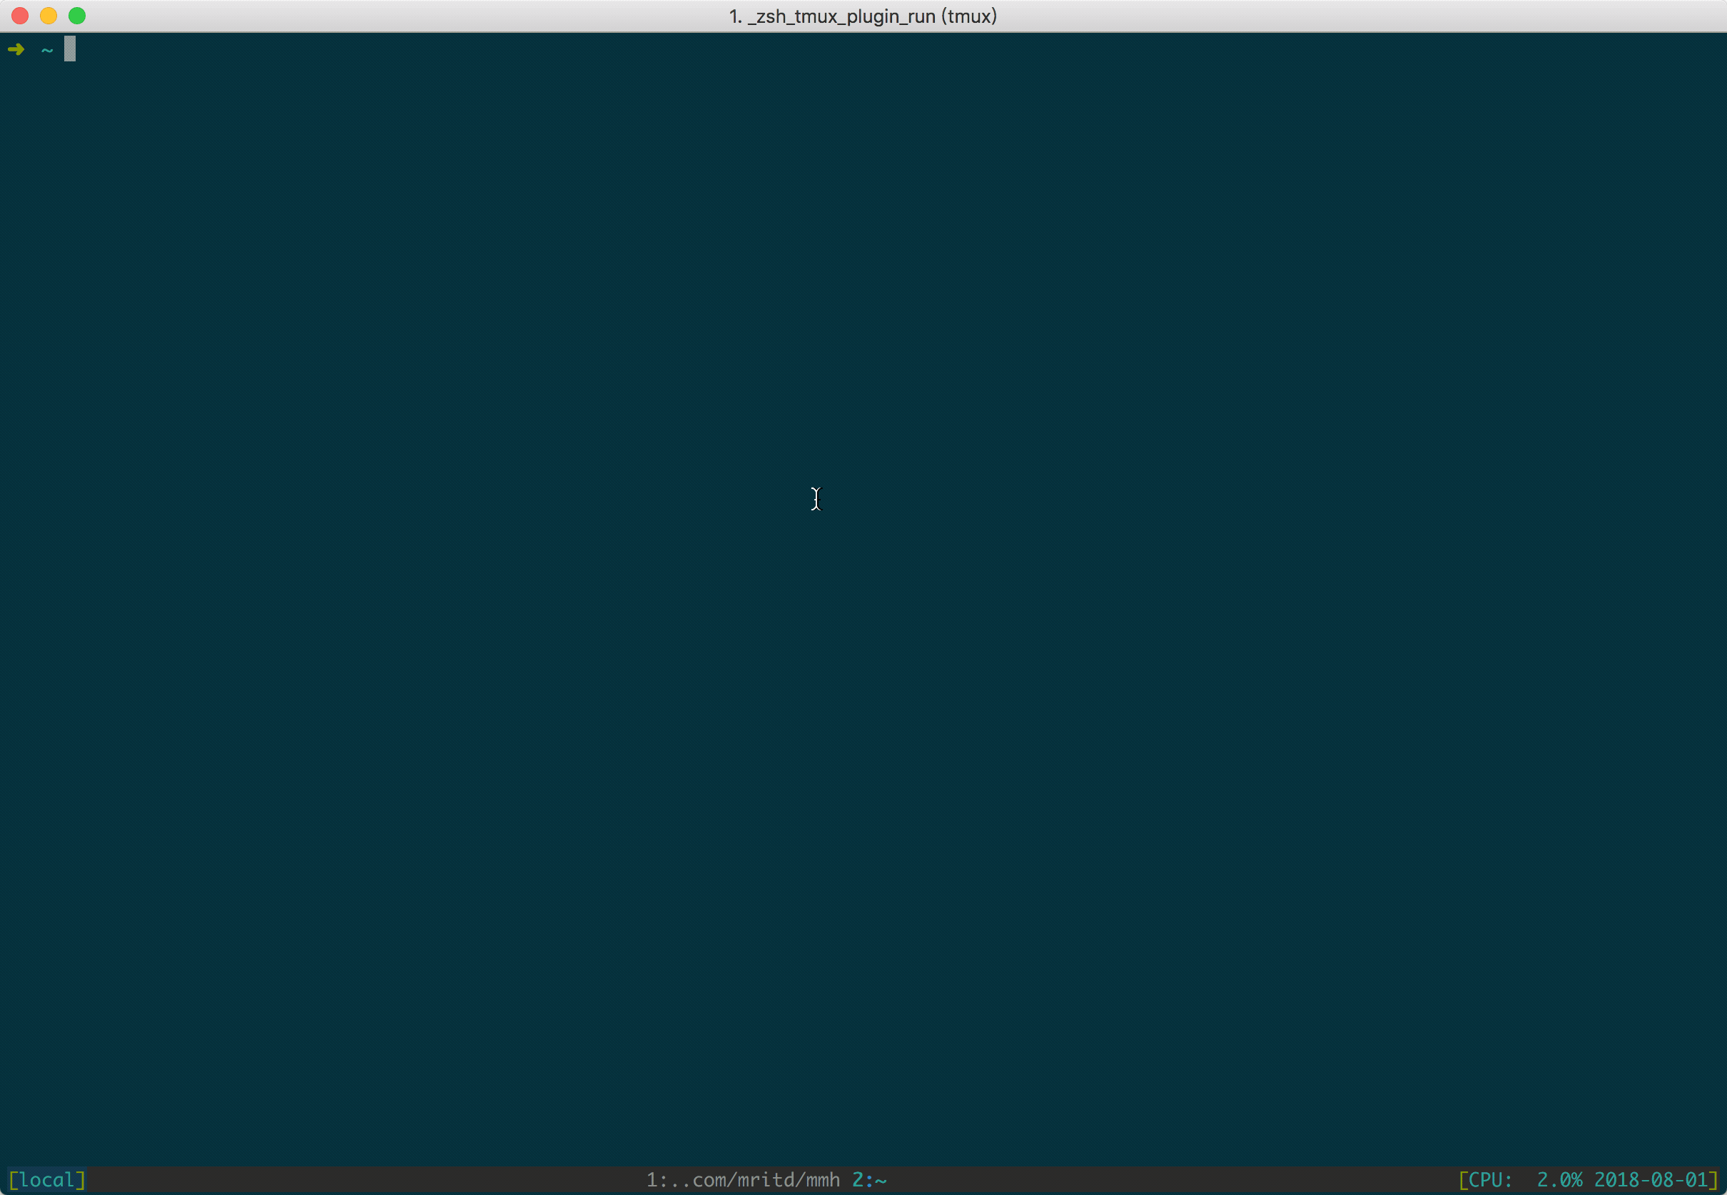This screenshot has width=1727, height=1195.
Task: Click the green arrow prompt symbol
Action: coord(16,49)
